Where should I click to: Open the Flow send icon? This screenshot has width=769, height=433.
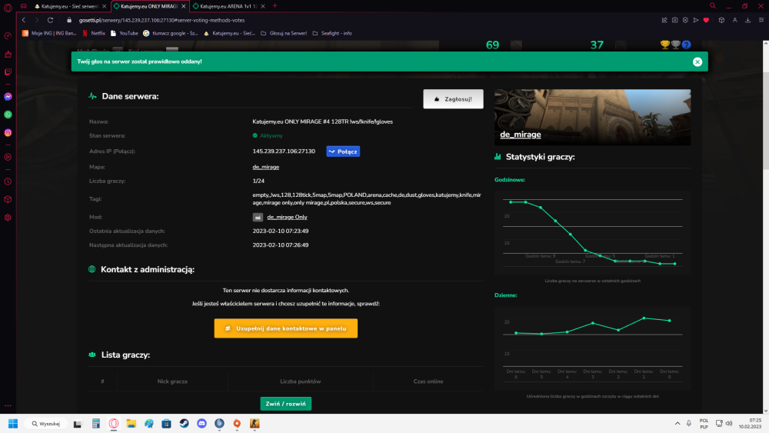[x=695, y=20]
